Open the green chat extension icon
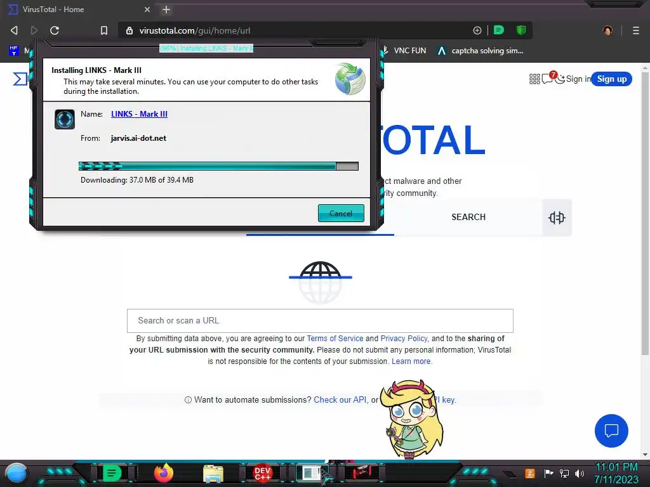 pos(499,30)
